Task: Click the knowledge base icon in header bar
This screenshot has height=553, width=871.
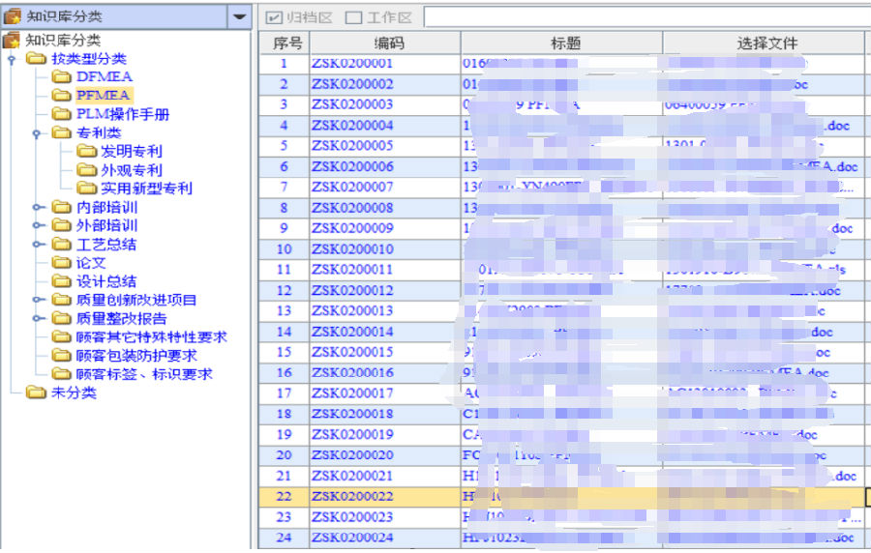Action: [x=12, y=16]
